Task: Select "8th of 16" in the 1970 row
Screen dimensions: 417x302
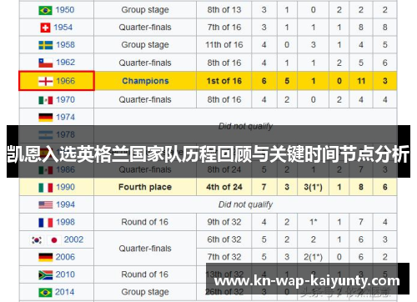Action: pyautogui.click(x=224, y=99)
